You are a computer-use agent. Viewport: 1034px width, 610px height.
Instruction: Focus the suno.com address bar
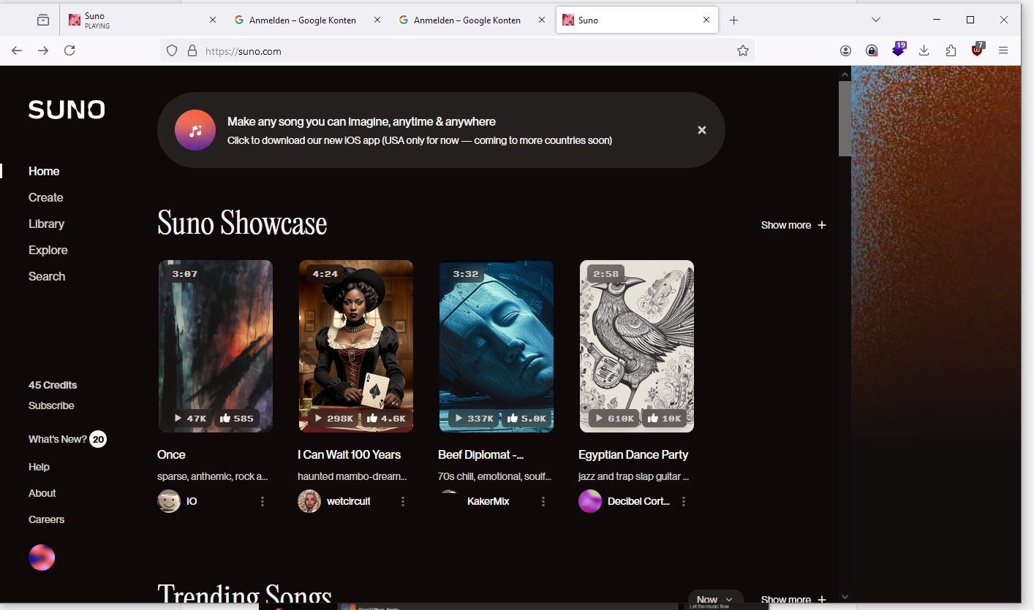(x=457, y=50)
